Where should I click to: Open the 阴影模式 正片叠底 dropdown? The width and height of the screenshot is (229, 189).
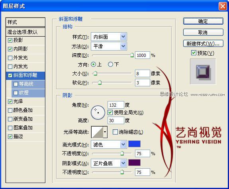(x=109, y=163)
